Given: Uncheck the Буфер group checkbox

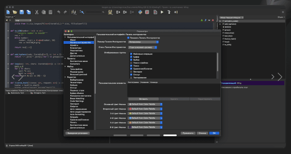Looking at the screenshot, I should coord(131,57).
